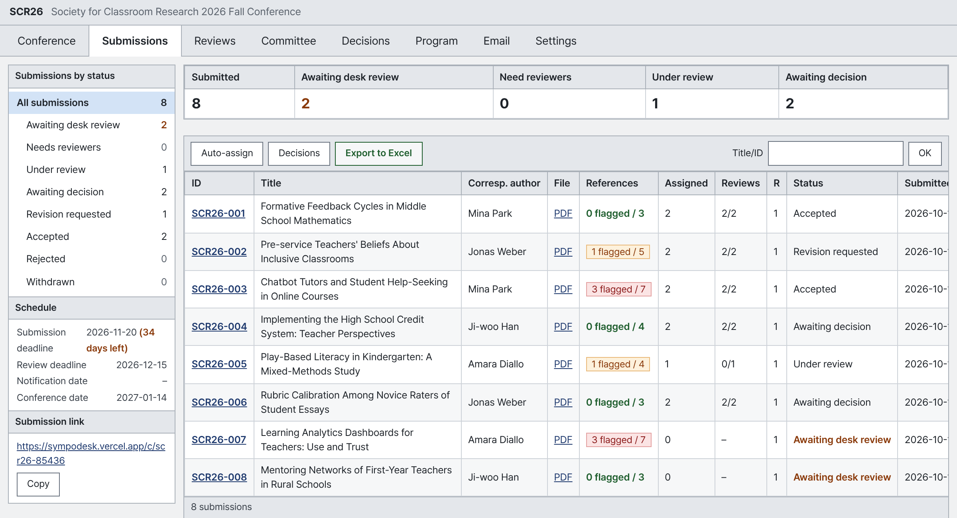This screenshot has height=518, width=957.
Task: Focus the Title/ID search field
Action: [x=835, y=153]
